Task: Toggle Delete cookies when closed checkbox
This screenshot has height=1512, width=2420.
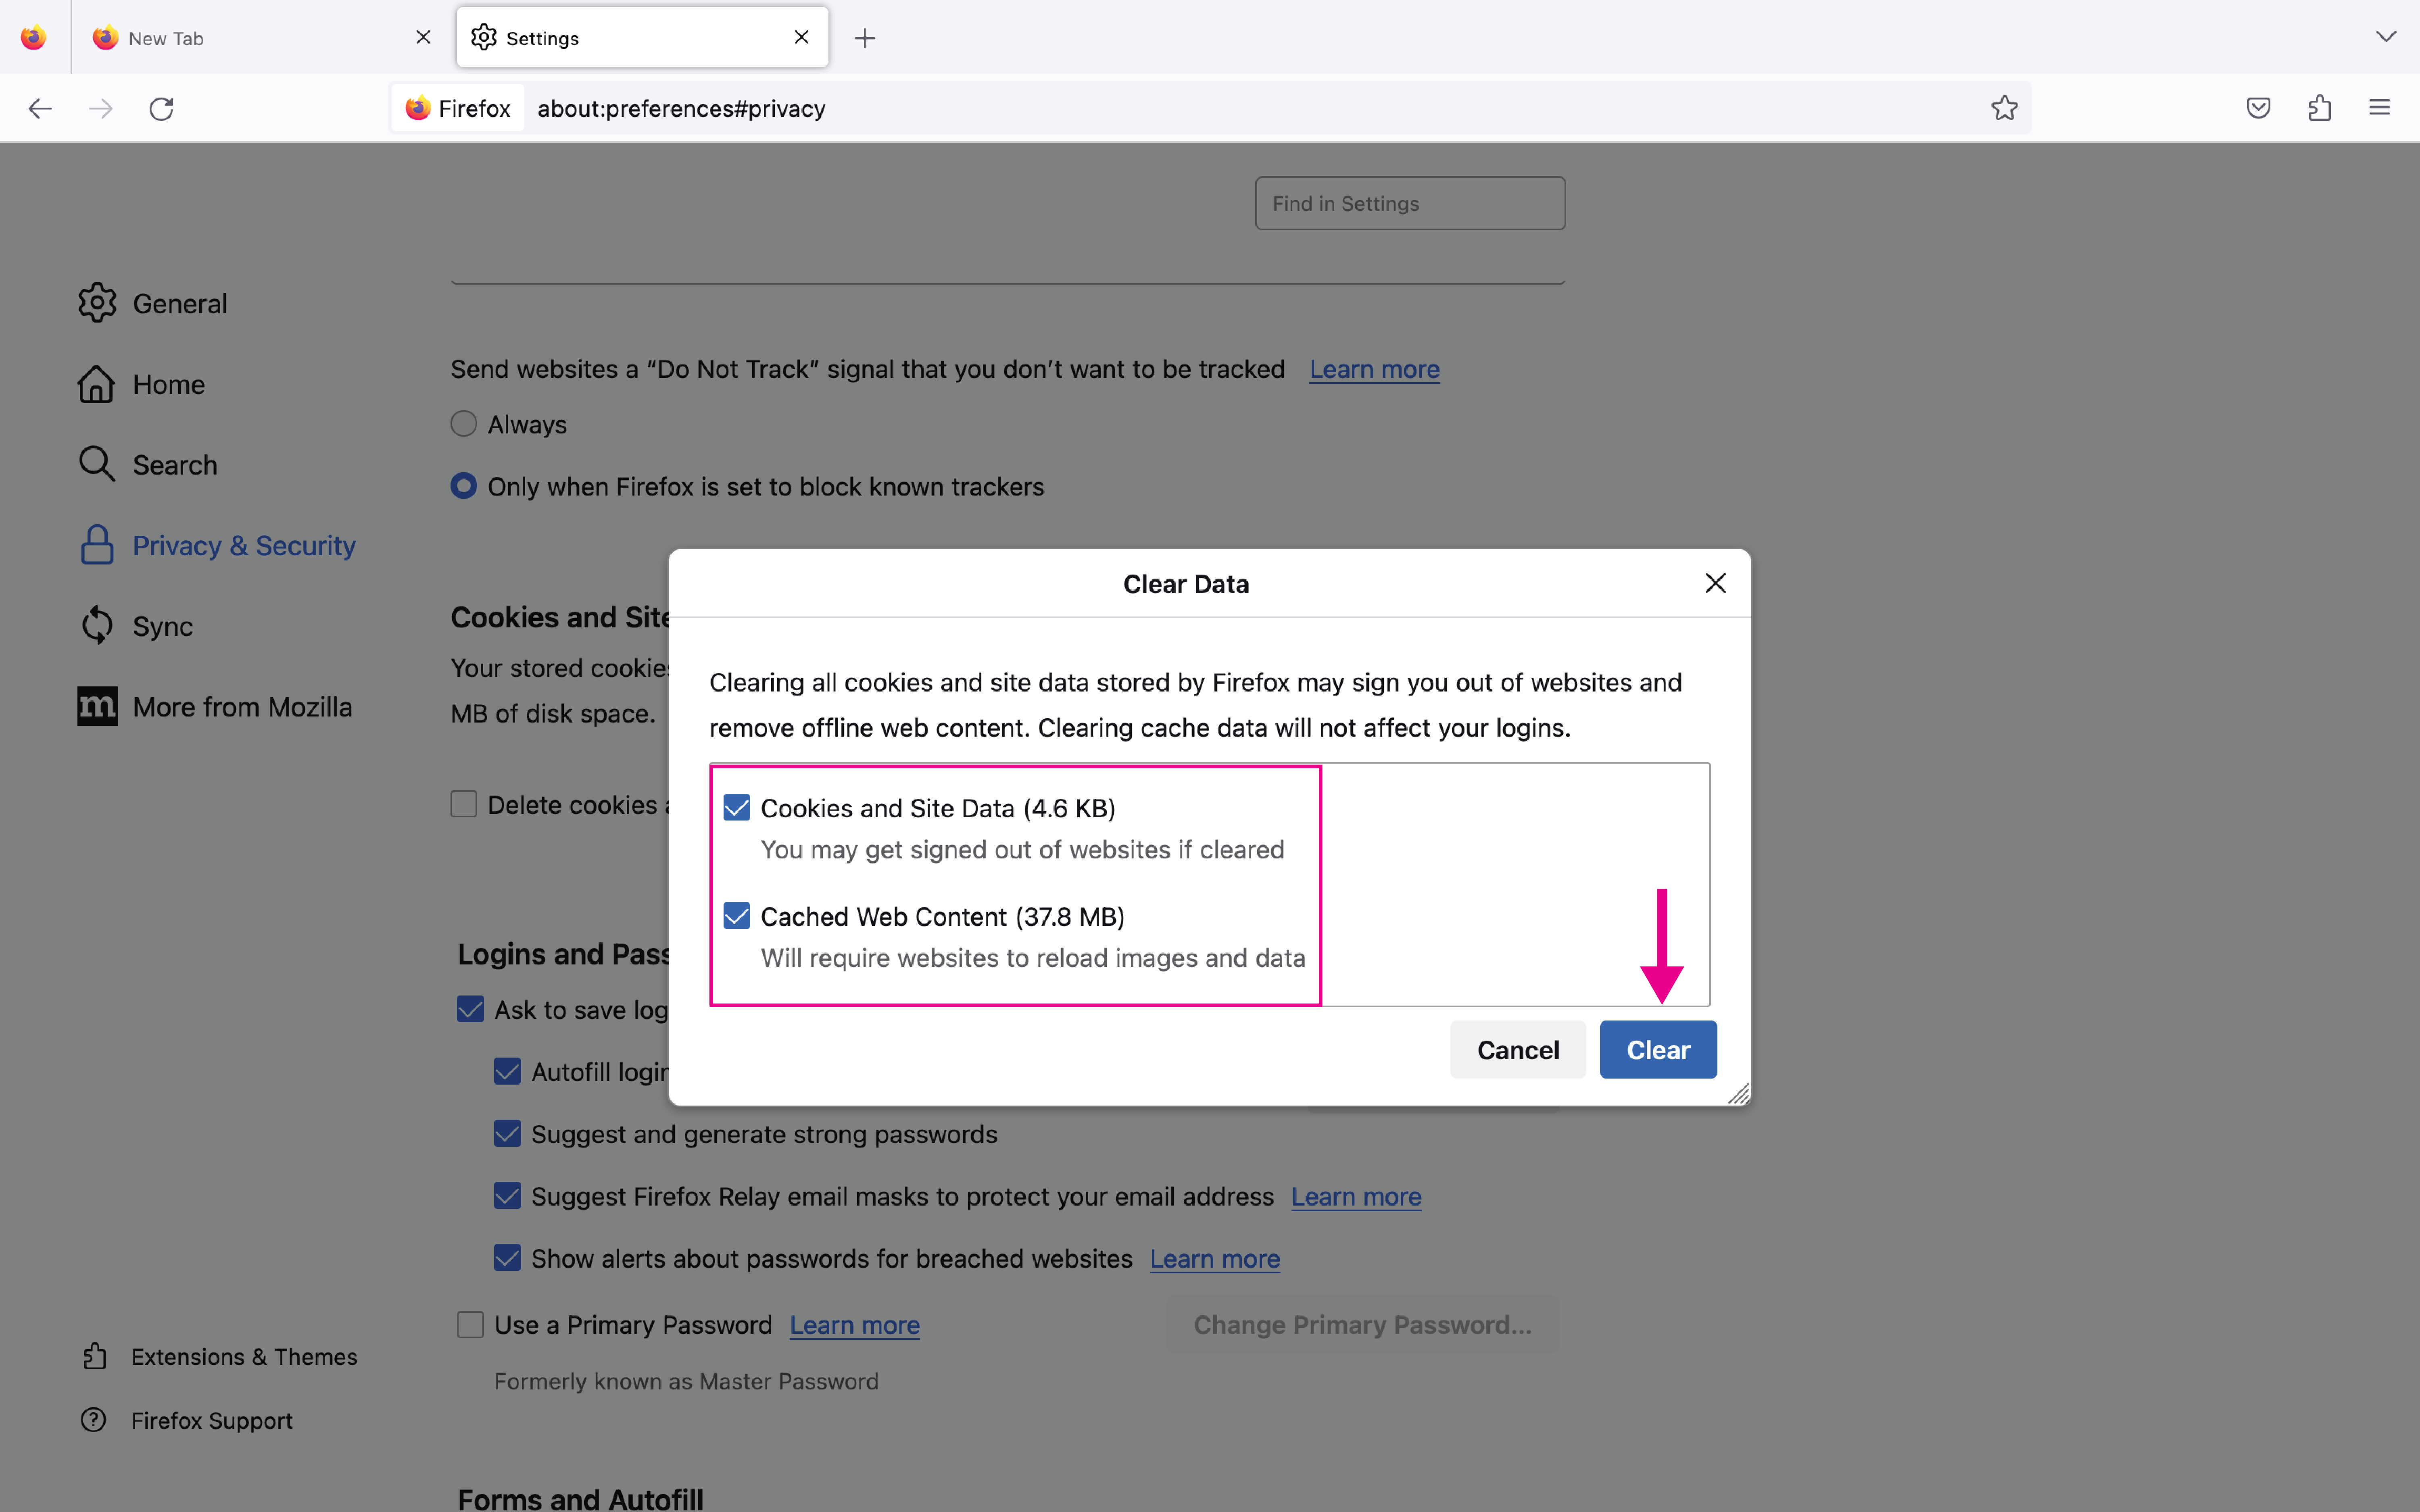Action: point(463,804)
